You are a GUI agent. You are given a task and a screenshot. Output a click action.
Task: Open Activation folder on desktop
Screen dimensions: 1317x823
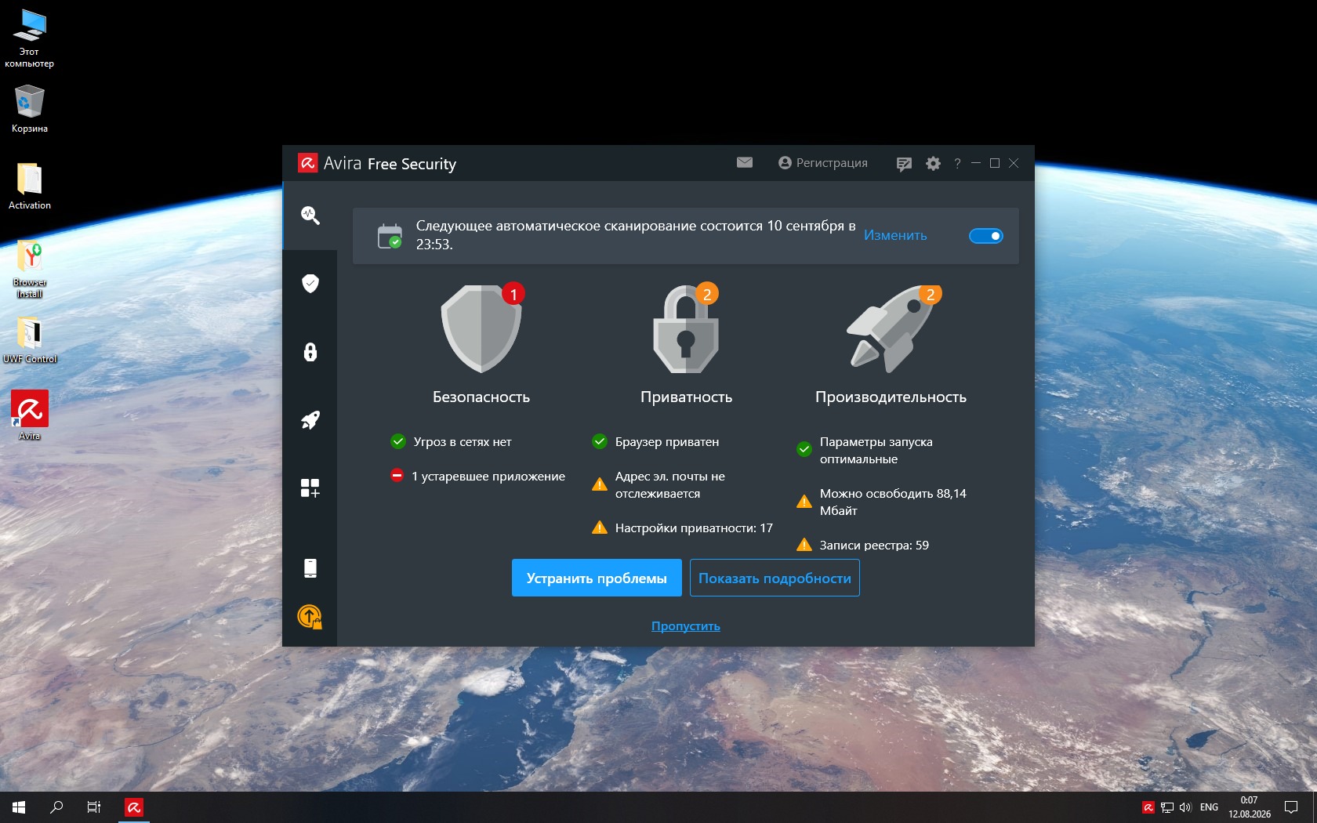pyautogui.click(x=30, y=186)
